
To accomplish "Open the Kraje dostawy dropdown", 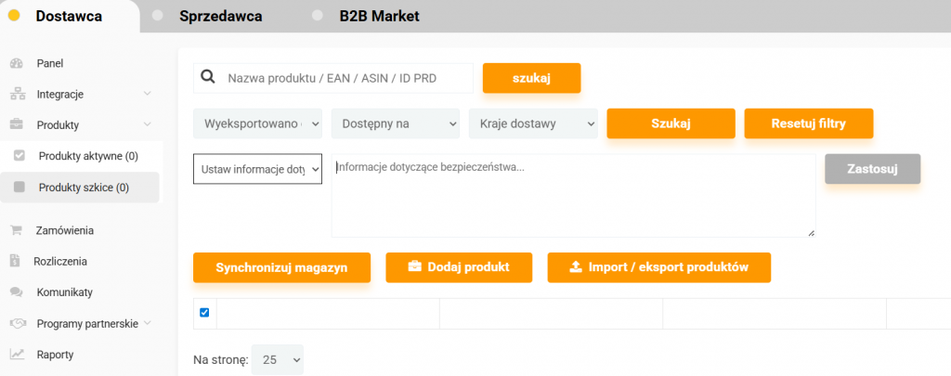I will tap(533, 123).
